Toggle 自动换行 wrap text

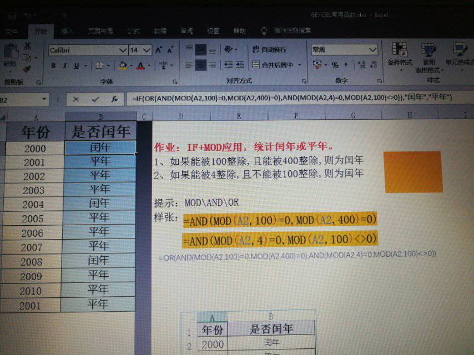tap(269, 49)
